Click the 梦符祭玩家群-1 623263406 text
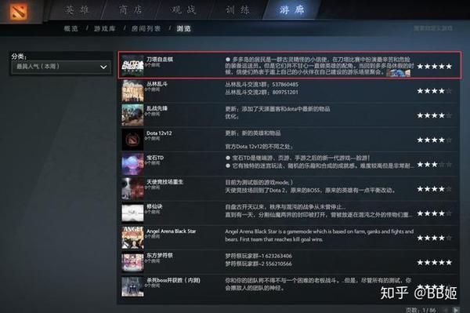The height and width of the screenshot is (313, 470). tap(258, 256)
